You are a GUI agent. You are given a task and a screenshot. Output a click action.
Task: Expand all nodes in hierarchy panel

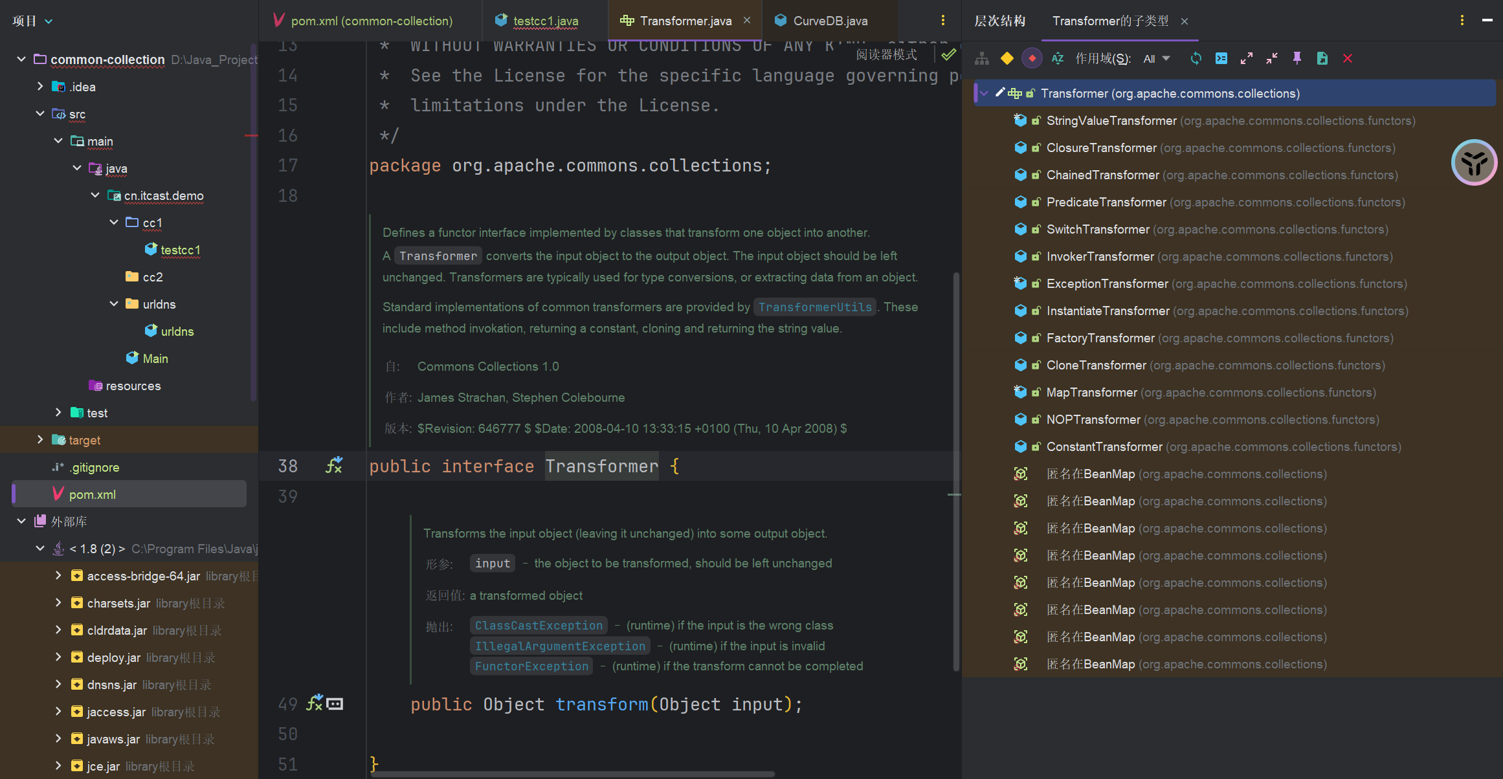1246,59
